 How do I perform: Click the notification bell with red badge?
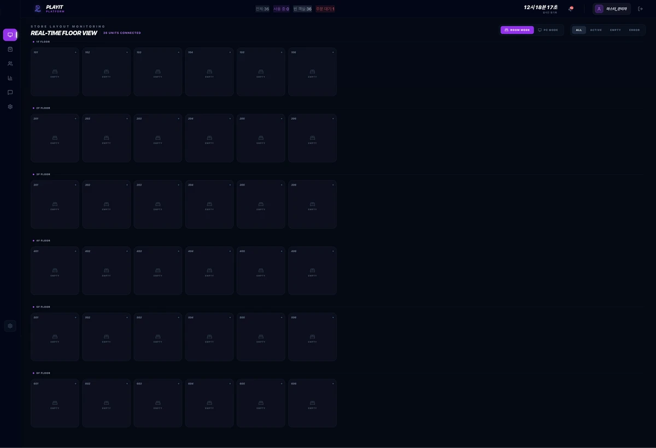(571, 9)
